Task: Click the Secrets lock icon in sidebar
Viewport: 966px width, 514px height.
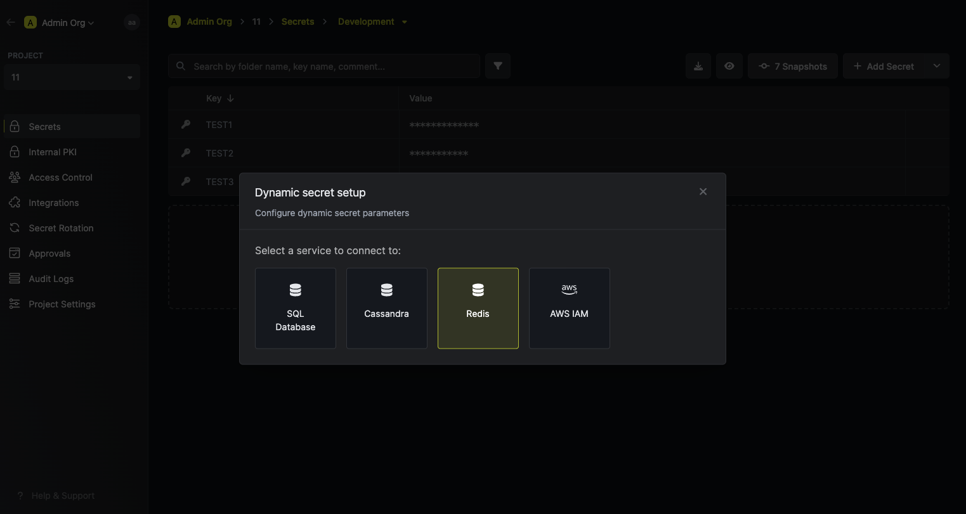Action: pyautogui.click(x=15, y=127)
